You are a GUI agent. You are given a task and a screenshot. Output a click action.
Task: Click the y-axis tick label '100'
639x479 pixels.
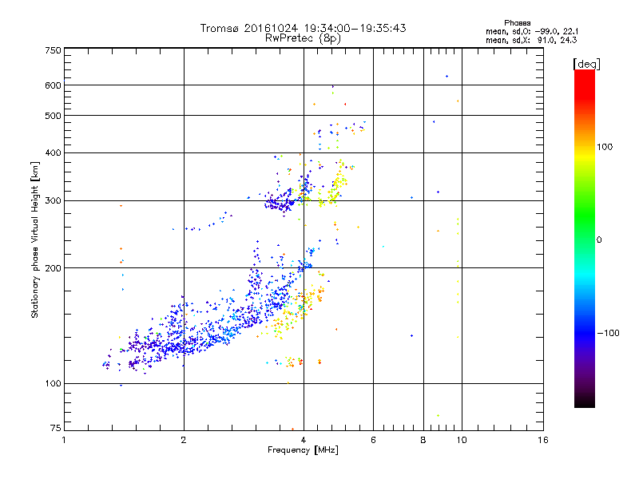tap(54, 384)
